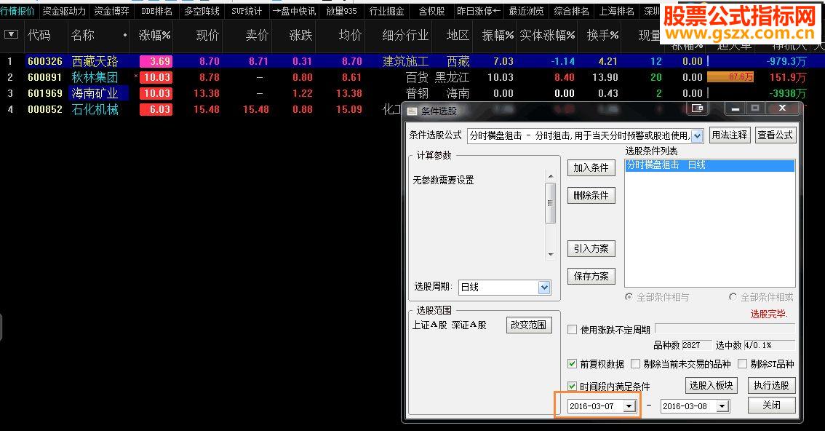Enable 剔除当前未交易的品种 checkbox
This screenshot has height=431, width=825.
point(636,363)
